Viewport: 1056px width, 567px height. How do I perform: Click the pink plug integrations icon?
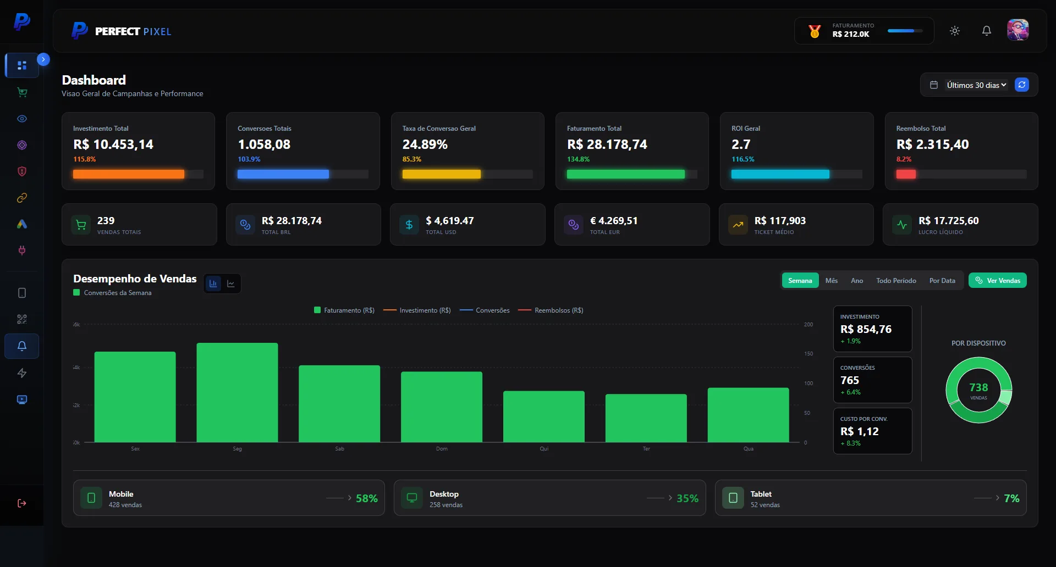pyautogui.click(x=22, y=251)
